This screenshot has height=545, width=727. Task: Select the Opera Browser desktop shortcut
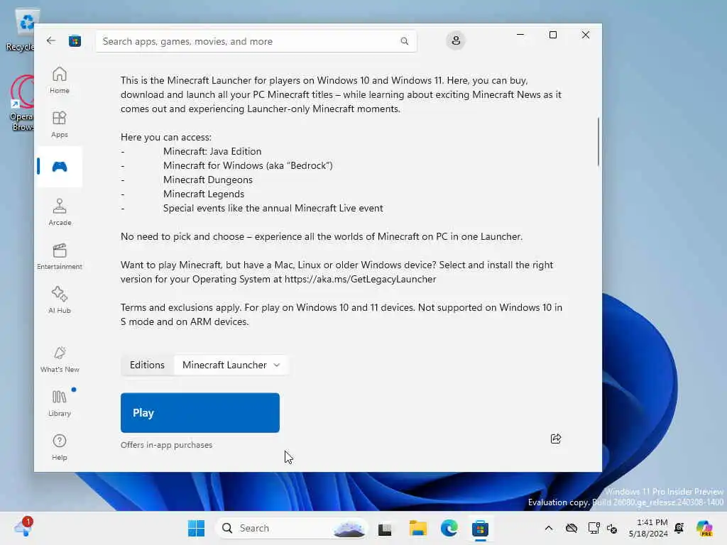(x=21, y=103)
